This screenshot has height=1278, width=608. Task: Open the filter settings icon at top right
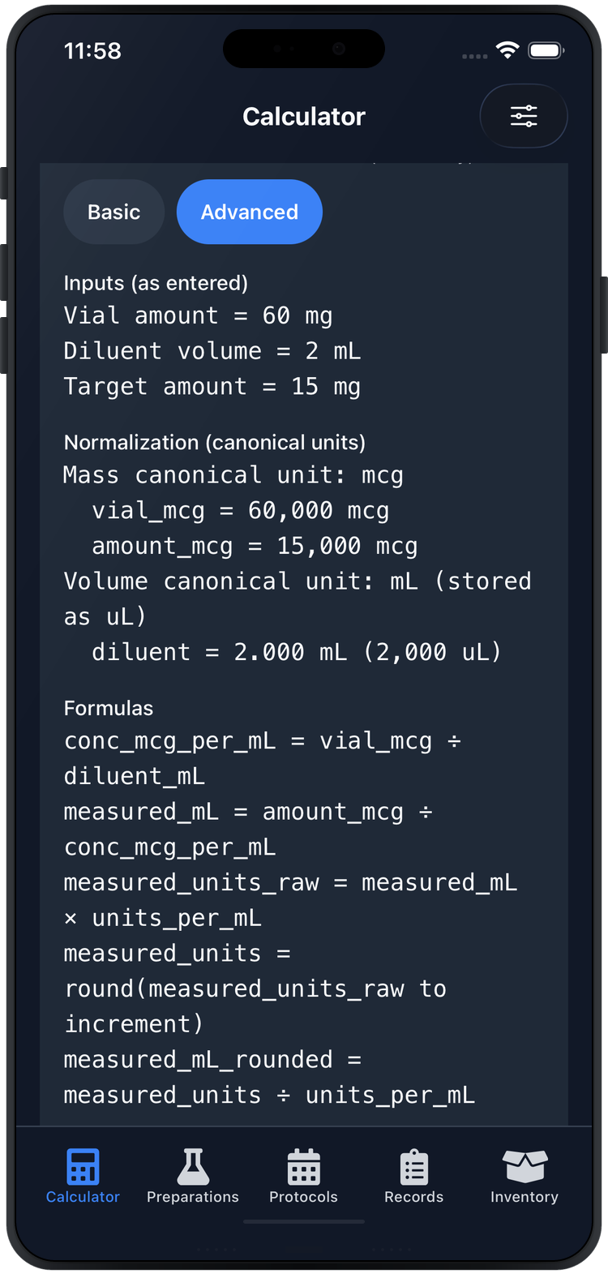point(524,116)
